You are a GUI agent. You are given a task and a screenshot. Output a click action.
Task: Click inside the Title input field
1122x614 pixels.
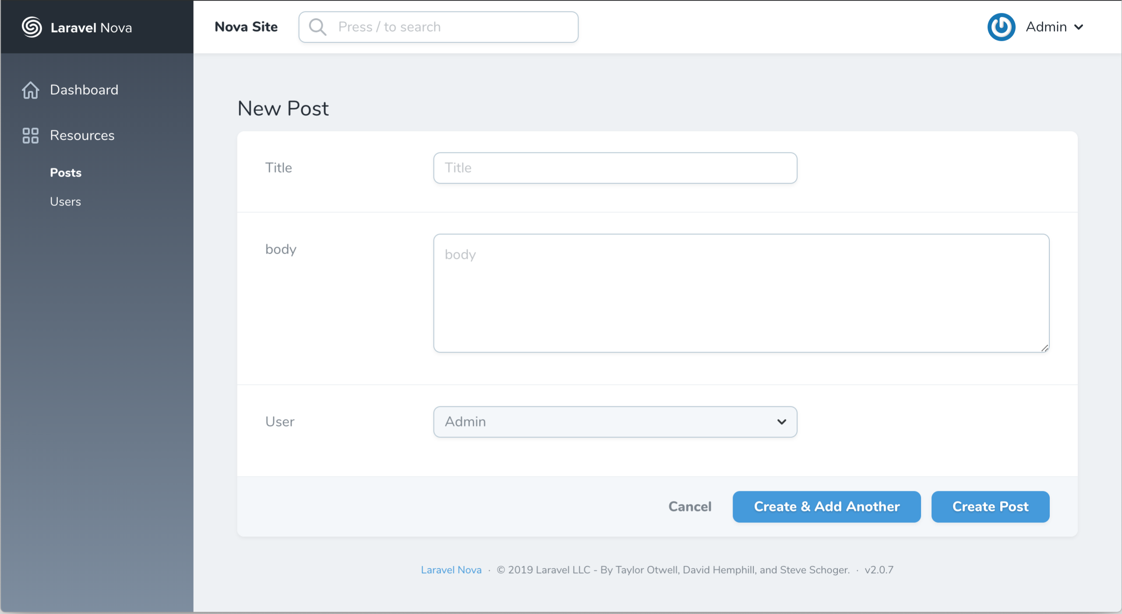[x=615, y=168]
